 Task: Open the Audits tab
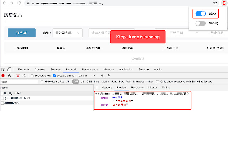coord(158,70)
